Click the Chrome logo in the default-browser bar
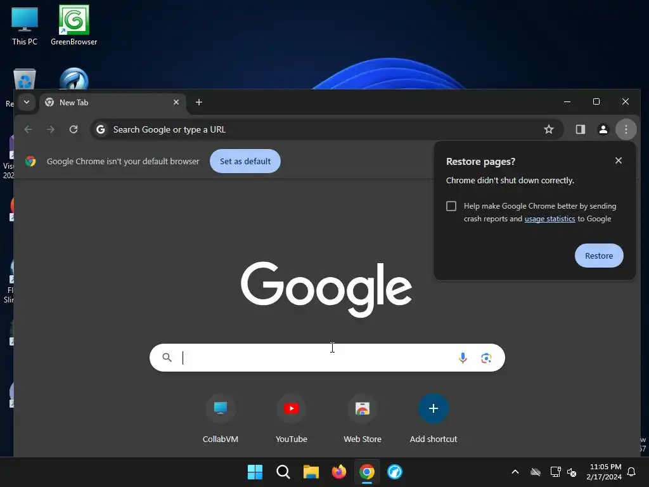Image resolution: width=649 pixels, height=487 pixels. point(30,161)
